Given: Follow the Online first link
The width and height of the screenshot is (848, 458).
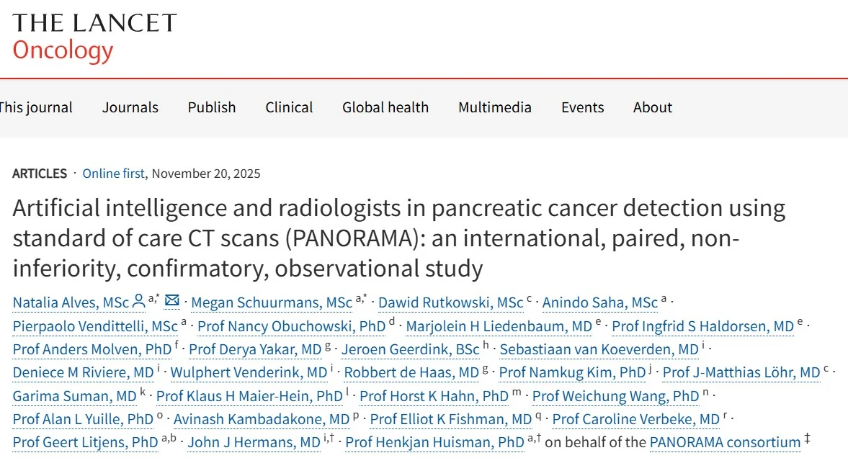Looking at the screenshot, I should click(x=112, y=173).
